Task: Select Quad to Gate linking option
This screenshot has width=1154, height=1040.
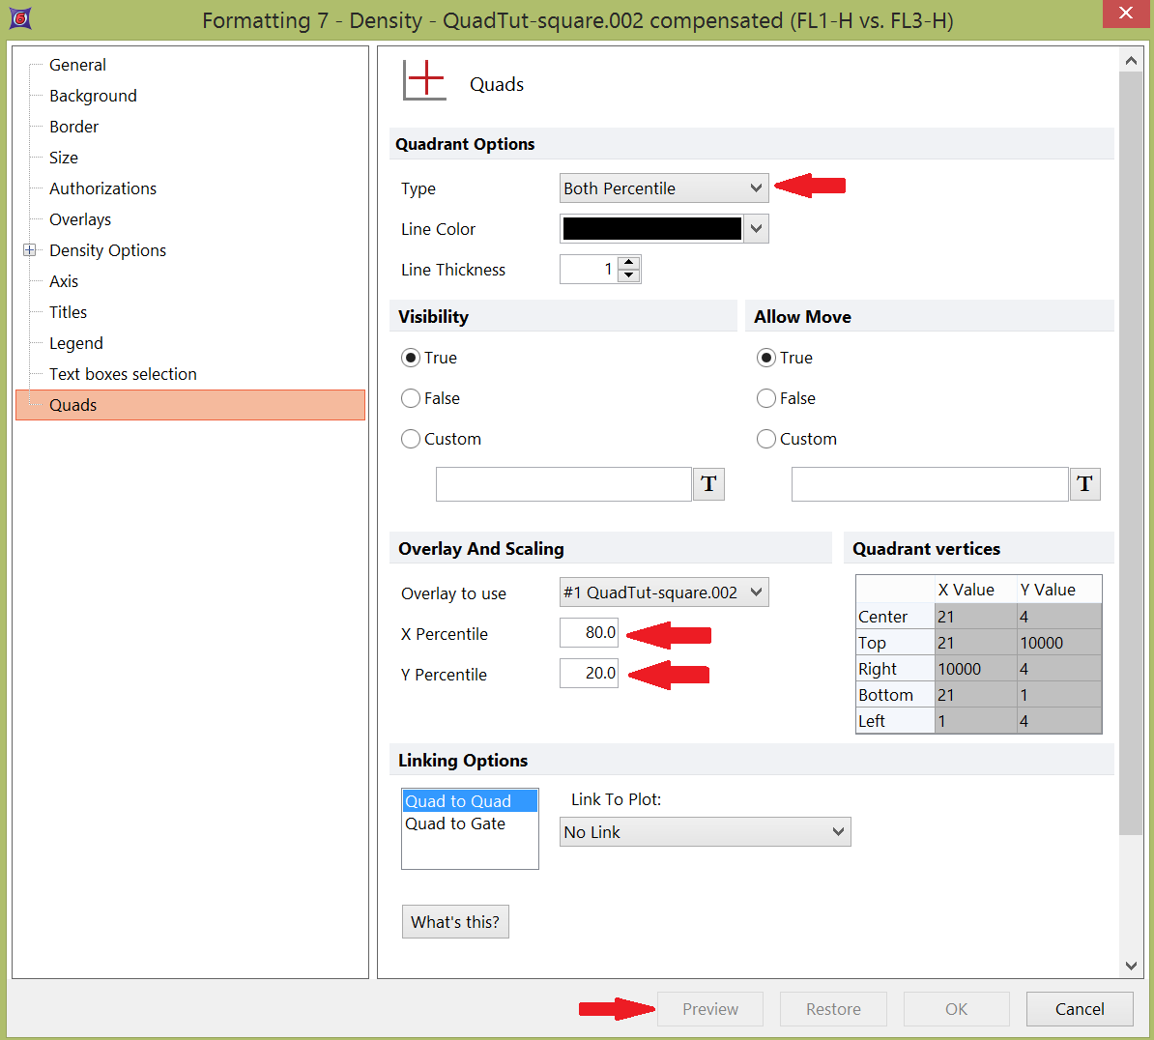Action: click(455, 823)
